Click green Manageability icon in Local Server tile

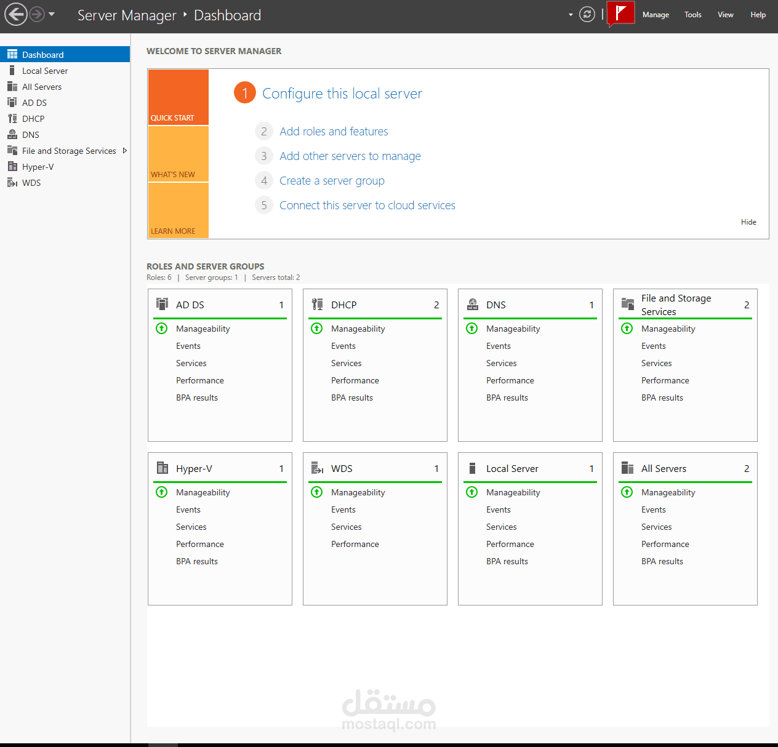[x=471, y=492]
